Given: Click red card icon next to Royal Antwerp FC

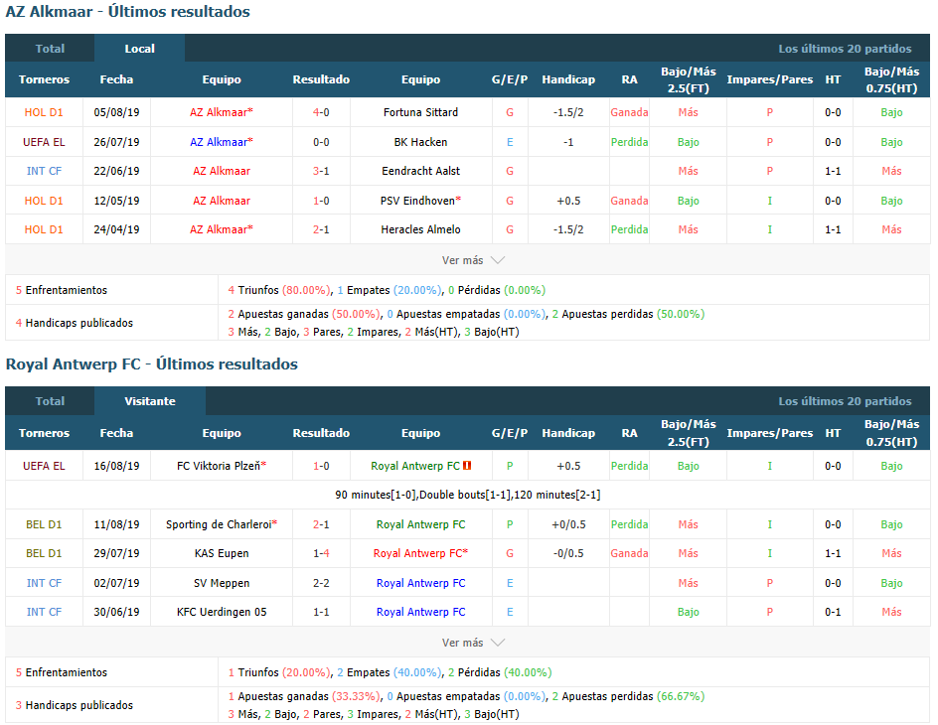Looking at the screenshot, I should [467, 465].
